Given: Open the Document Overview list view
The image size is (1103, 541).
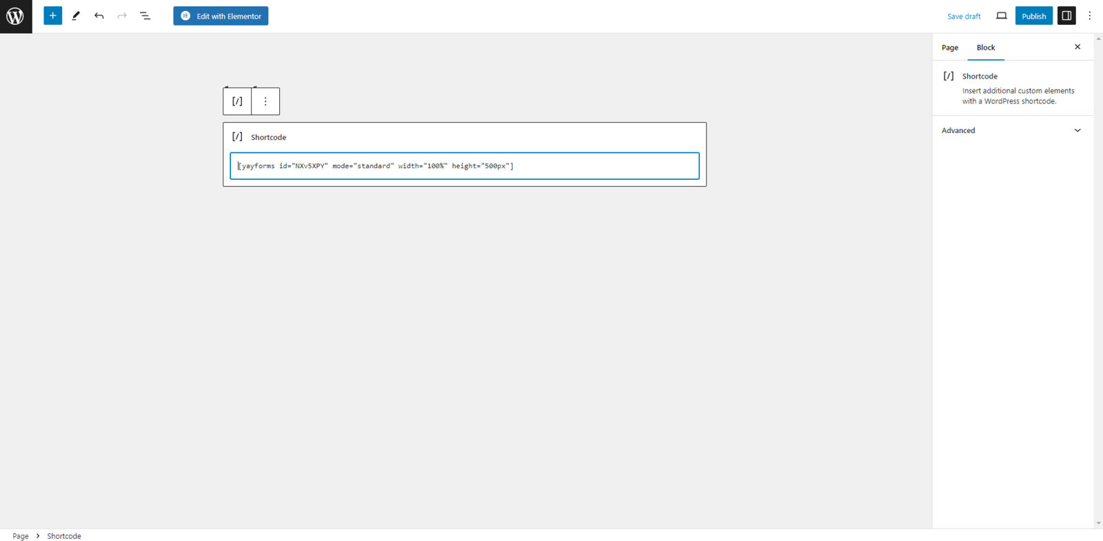Looking at the screenshot, I should tap(145, 16).
